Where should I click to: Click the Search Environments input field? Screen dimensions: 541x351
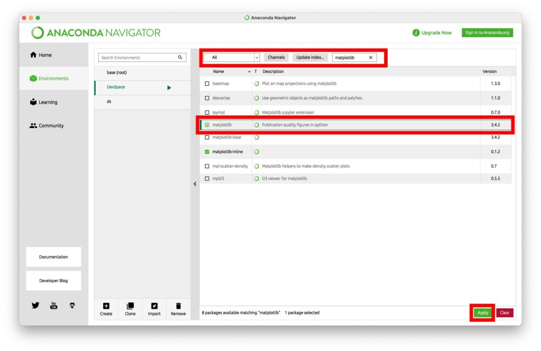click(142, 57)
